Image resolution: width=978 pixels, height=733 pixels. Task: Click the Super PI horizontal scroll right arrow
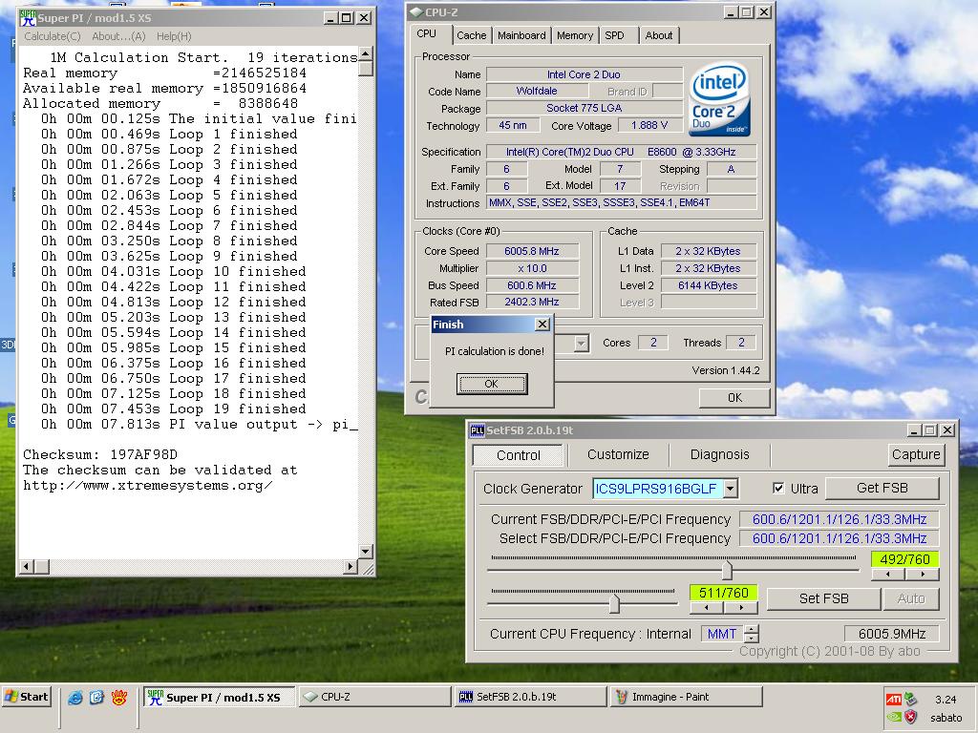coord(351,567)
